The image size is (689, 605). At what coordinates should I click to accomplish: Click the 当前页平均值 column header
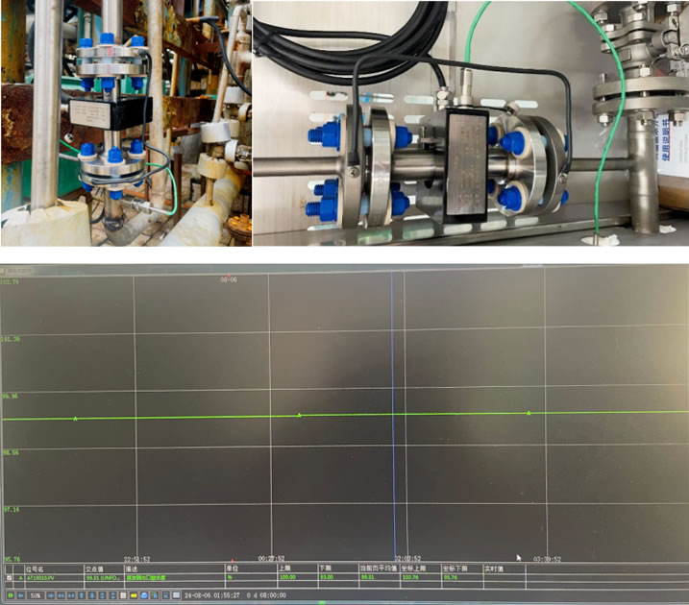click(373, 568)
